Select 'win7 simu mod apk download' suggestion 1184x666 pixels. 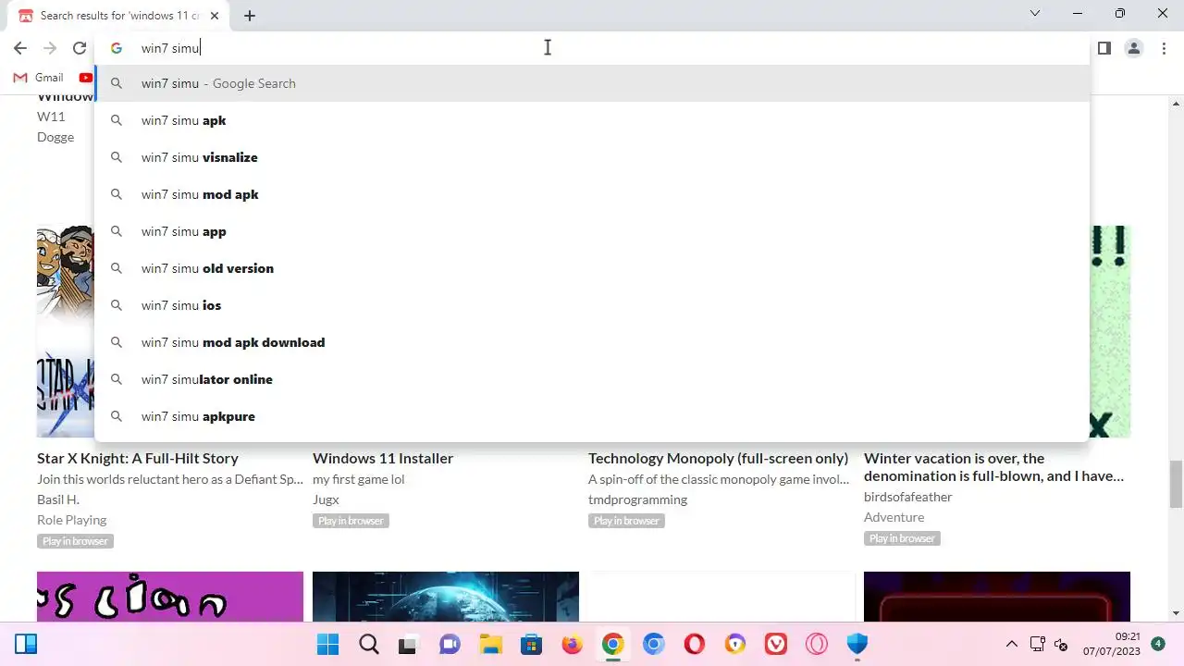point(592,342)
